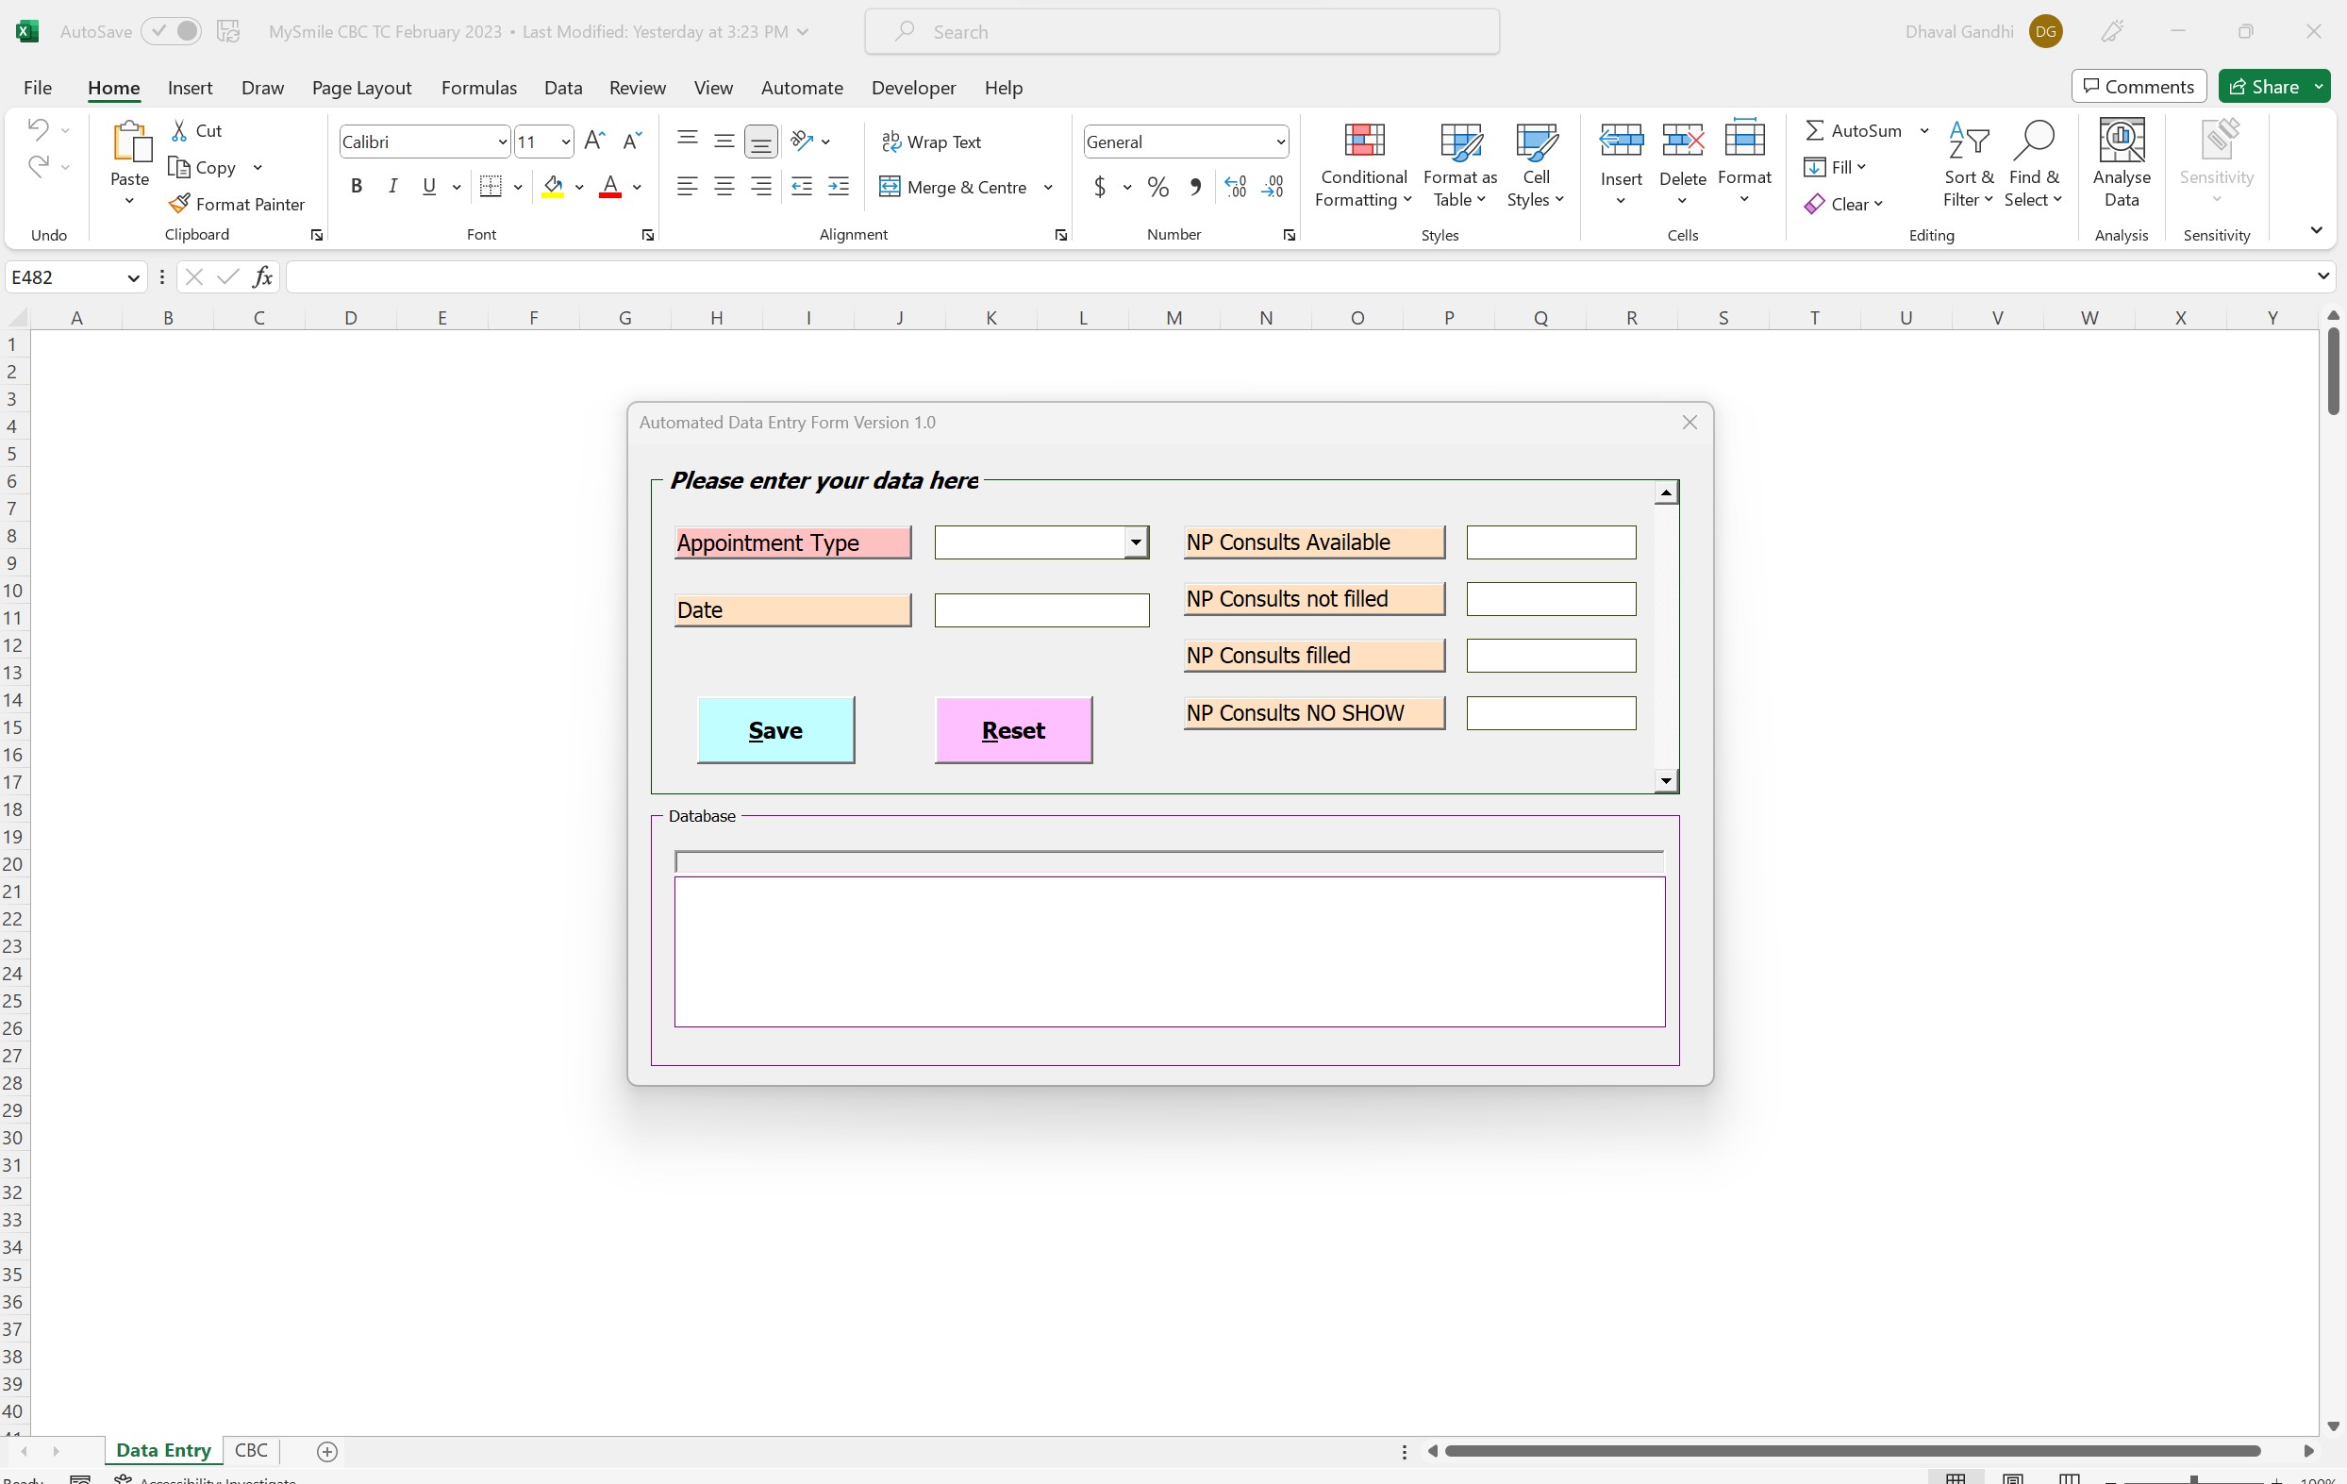2347x1484 pixels.
Task: Open the Calibri font name dropdown
Action: (502, 142)
